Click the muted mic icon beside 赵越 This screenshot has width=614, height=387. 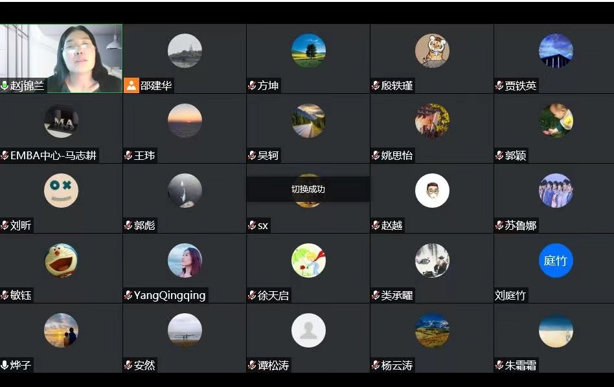point(376,225)
